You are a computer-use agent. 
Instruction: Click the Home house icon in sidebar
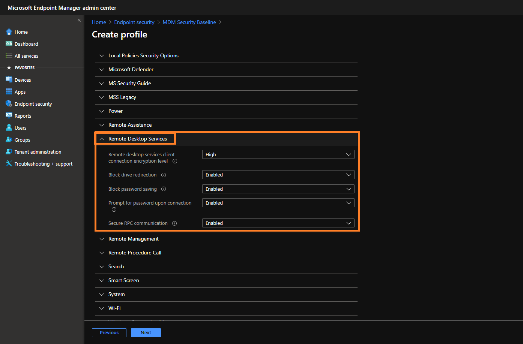click(x=9, y=32)
